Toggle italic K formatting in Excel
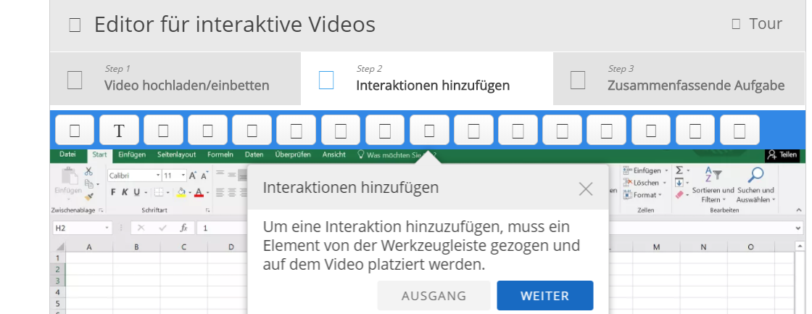The width and height of the screenshot is (812, 314). [125, 192]
